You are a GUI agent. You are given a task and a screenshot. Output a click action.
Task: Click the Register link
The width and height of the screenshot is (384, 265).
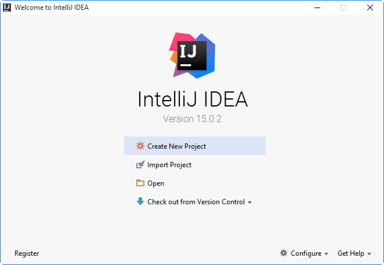click(27, 253)
